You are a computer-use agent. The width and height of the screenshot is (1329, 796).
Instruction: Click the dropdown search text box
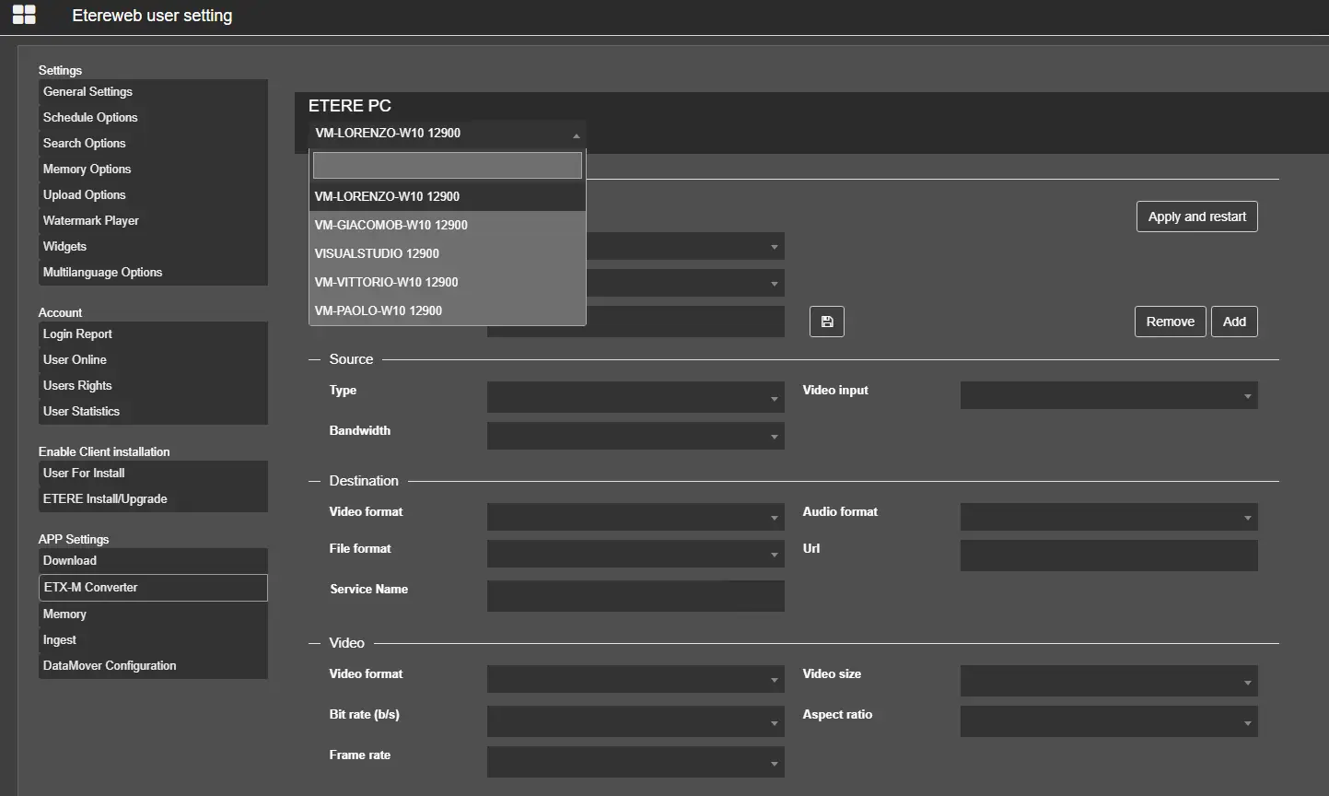447,166
